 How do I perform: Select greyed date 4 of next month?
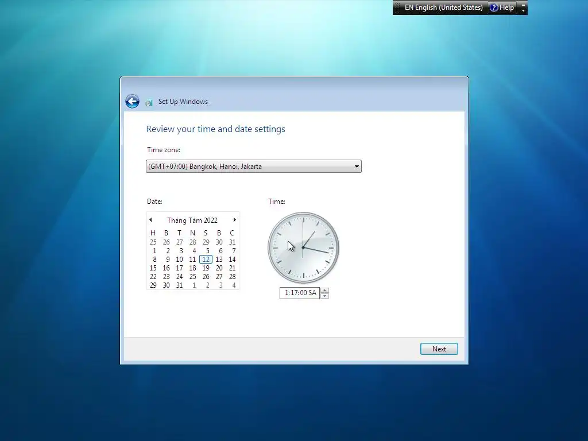pyautogui.click(x=234, y=285)
